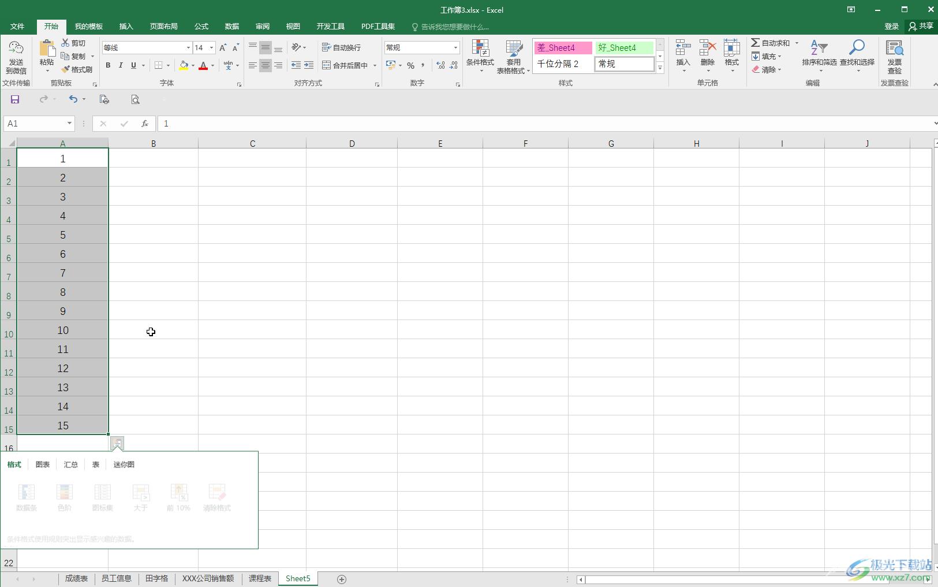Decrease font size with the smaller A icon
The width and height of the screenshot is (938, 587).
coord(236,47)
